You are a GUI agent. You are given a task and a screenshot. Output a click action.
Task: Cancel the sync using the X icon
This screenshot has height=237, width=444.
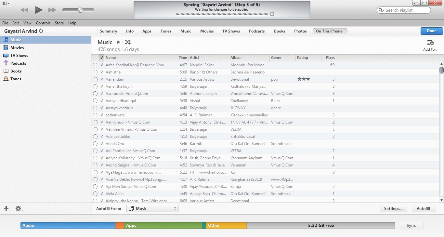pyautogui.click(x=272, y=14)
